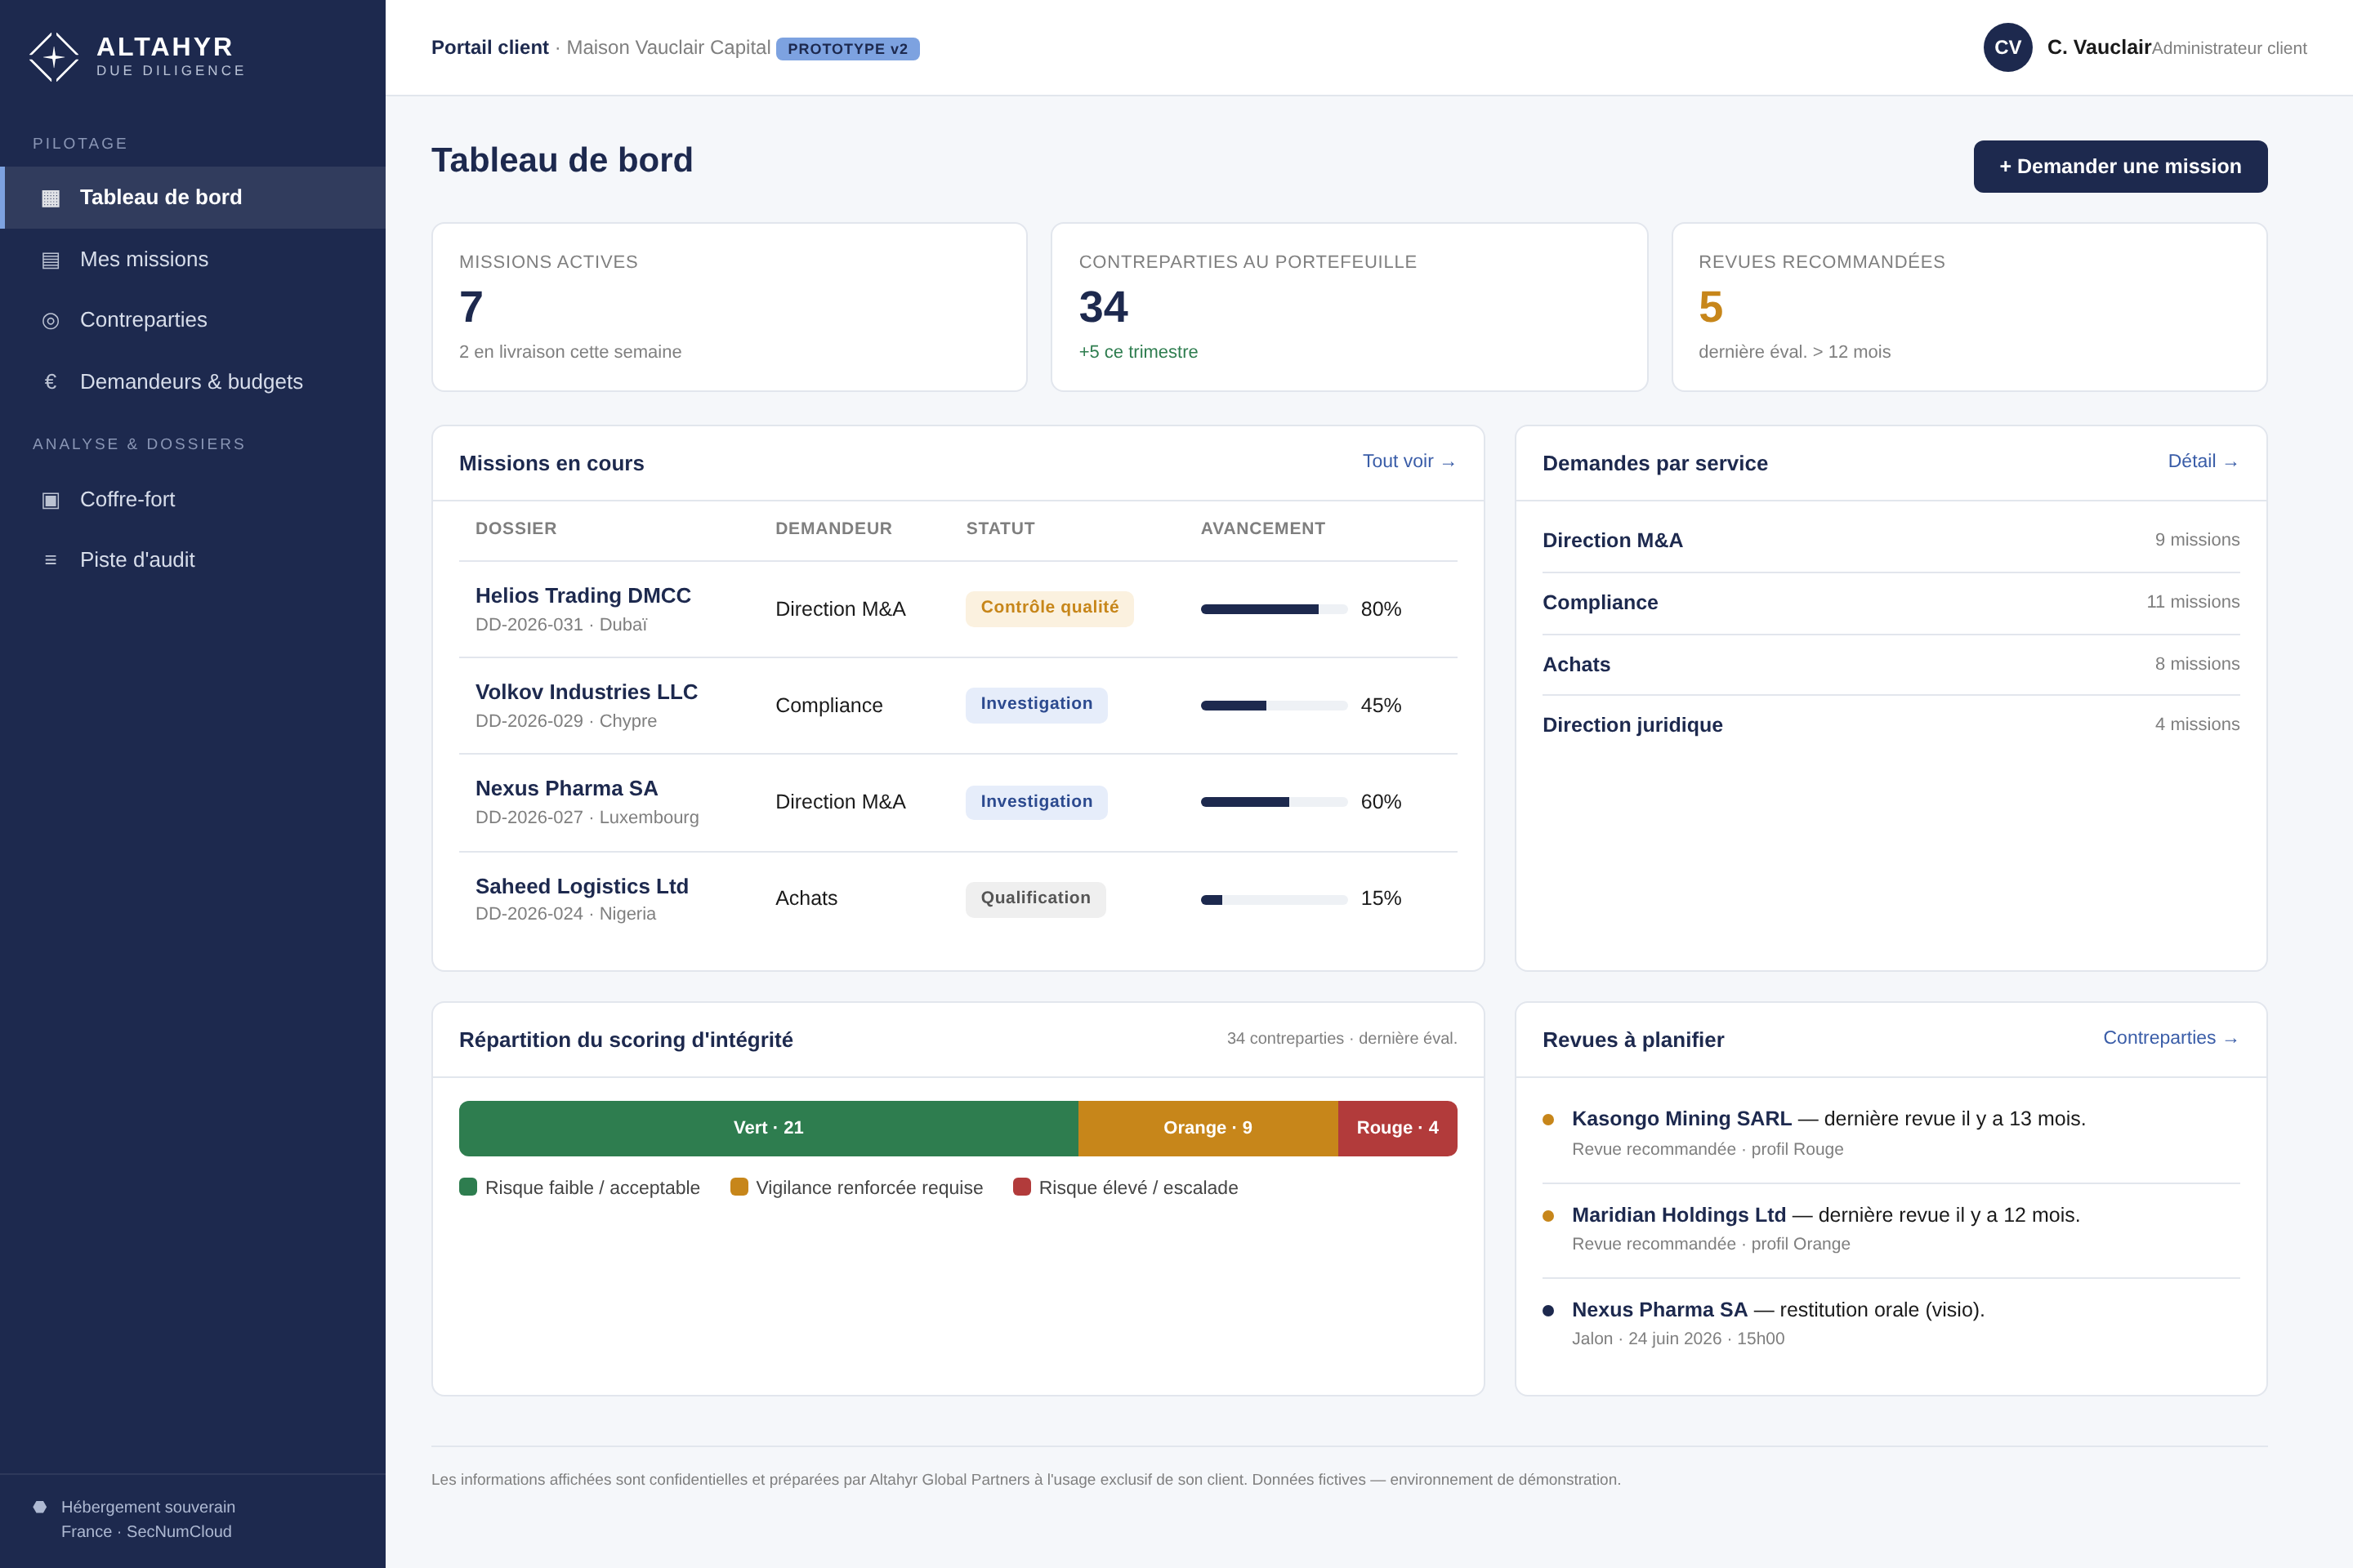The width and height of the screenshot is (2353, 1568).
Task: Click Détail link in Demandes par service
Action: coord(2203,462)
